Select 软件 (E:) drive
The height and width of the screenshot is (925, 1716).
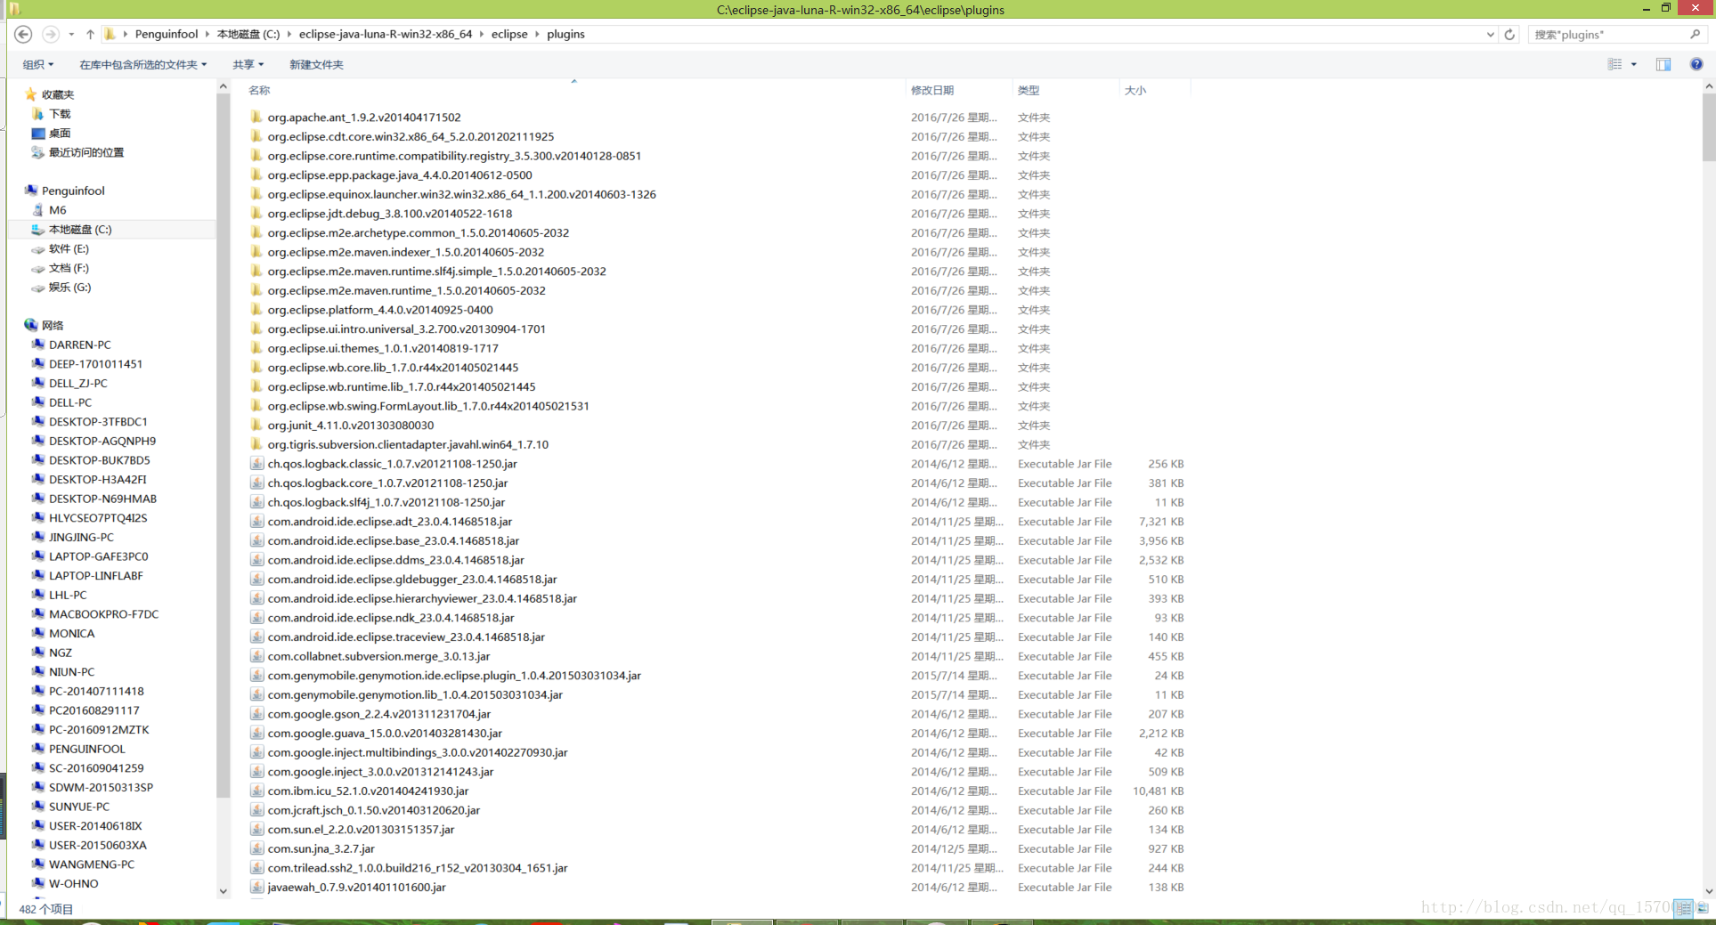(x=69, y=249)
